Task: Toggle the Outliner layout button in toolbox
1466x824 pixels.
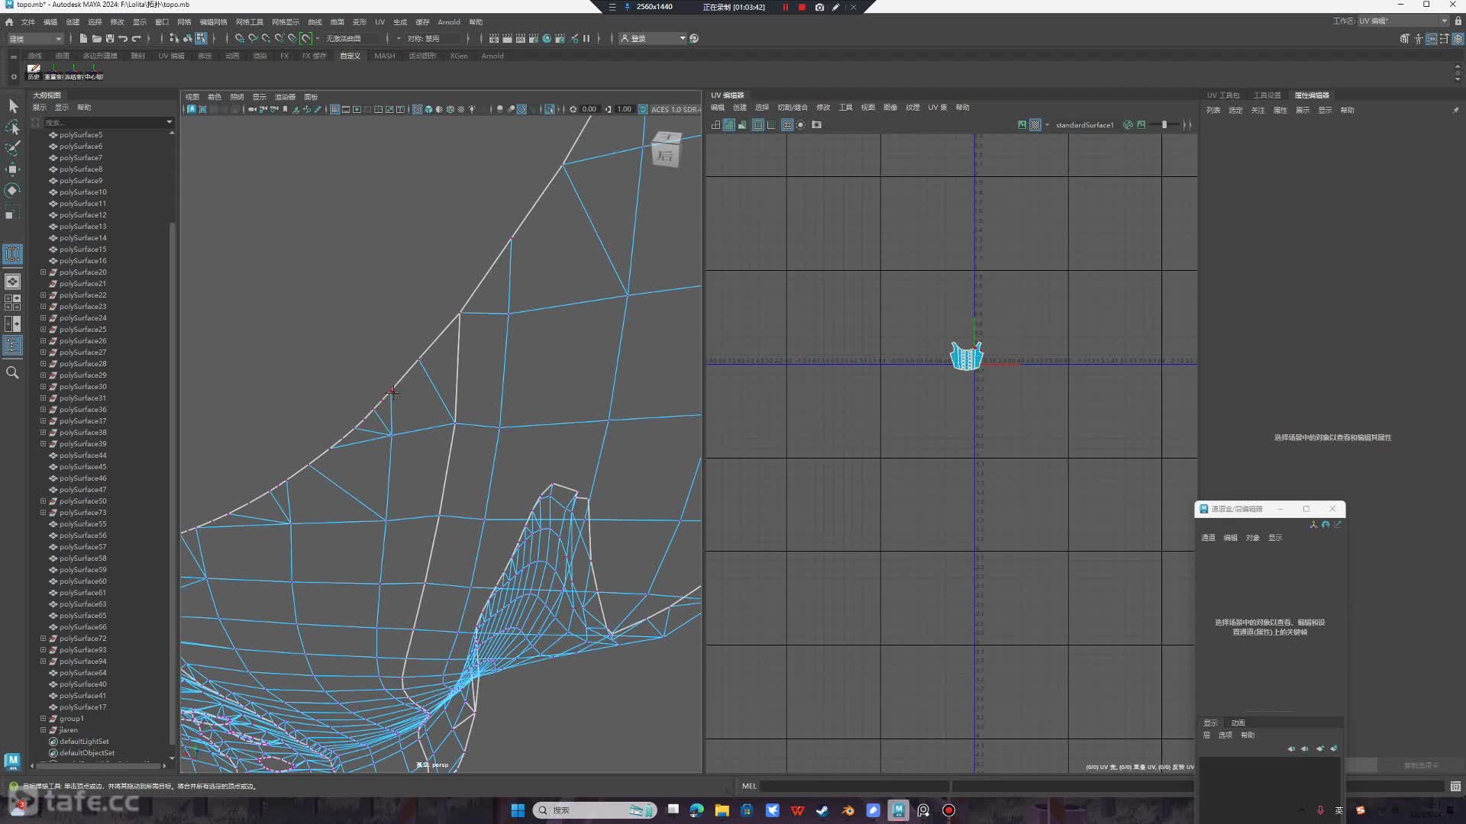Action: (13, 345)
